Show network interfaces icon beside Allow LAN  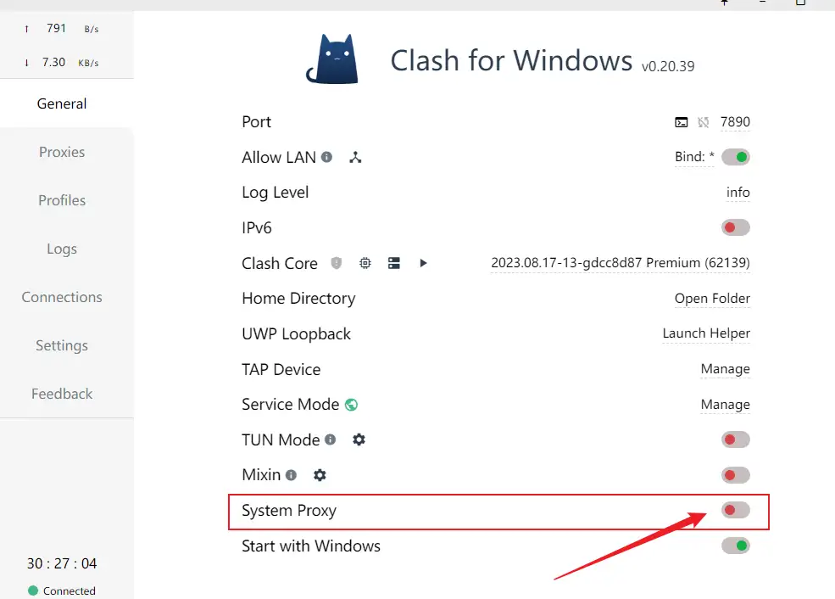point(355,157)
